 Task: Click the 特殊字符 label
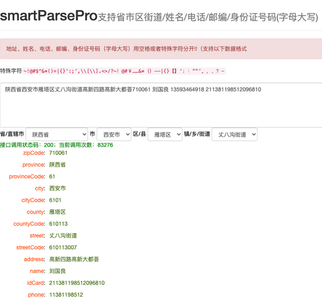[x=11, y=71]
